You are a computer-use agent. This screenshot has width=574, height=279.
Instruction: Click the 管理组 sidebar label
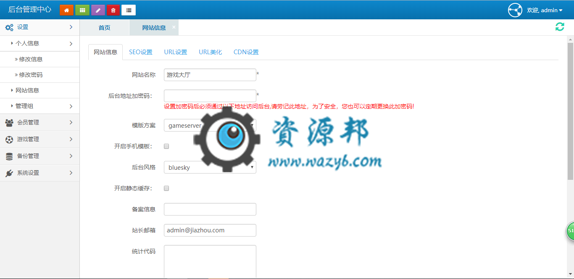[24, 106]
